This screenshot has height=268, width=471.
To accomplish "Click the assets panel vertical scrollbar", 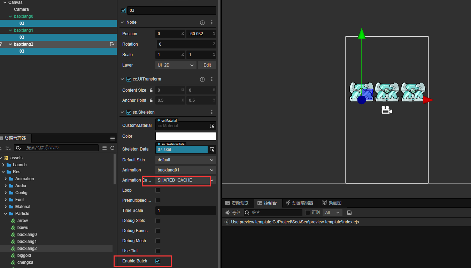I will click(x=115, y=169).
